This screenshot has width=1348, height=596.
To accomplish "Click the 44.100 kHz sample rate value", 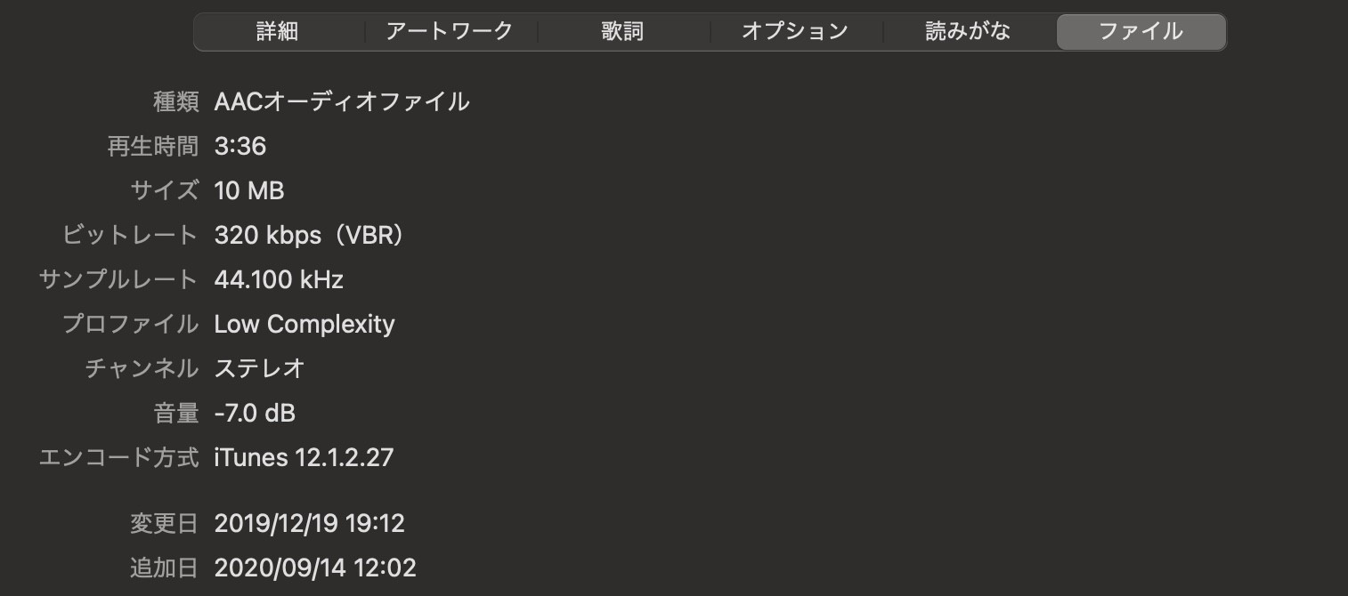I will (279, 280).
